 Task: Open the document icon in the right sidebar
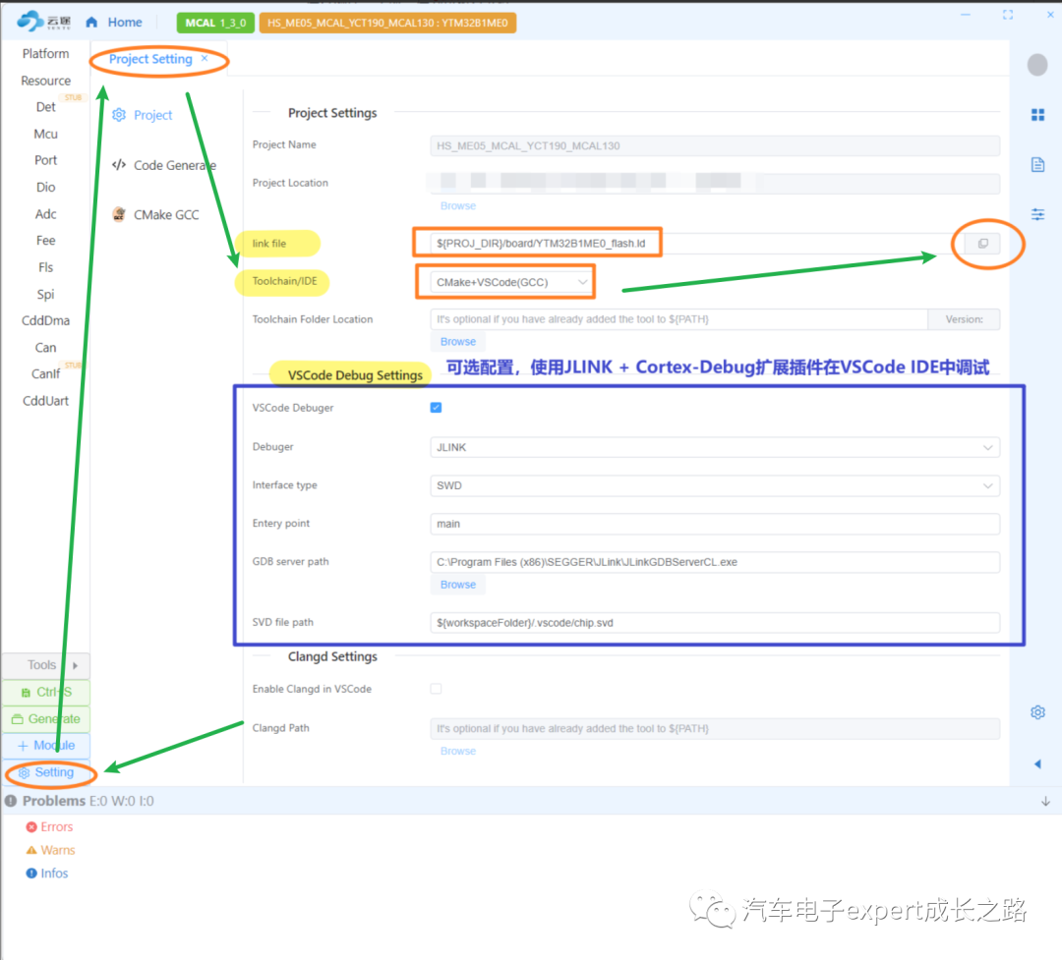coord(1037,164)
